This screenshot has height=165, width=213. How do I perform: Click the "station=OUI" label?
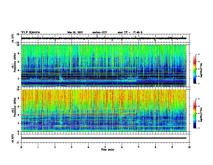click(x=100, y=32)
